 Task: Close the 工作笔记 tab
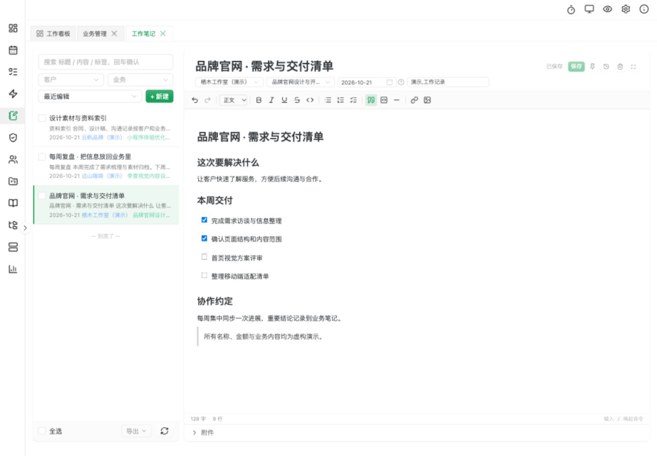click(x=163, y=33)
